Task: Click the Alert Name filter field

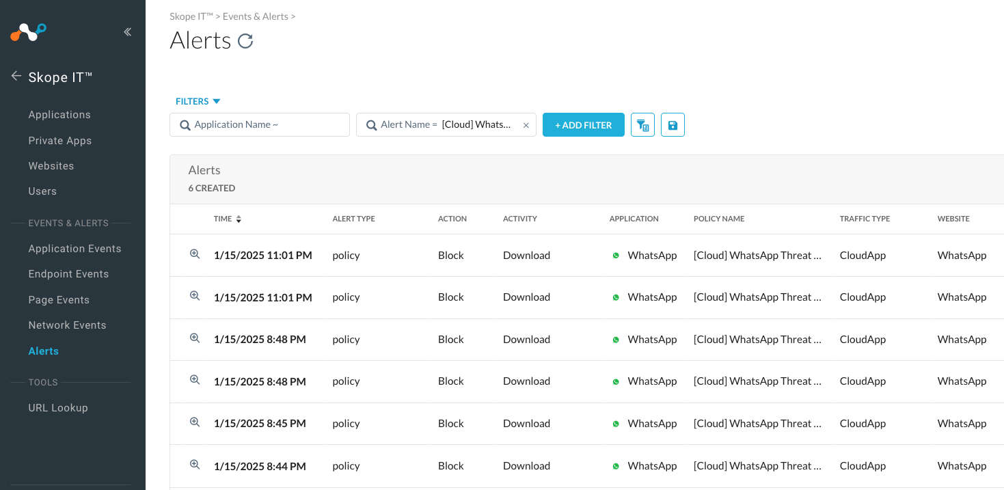Action: pyautogui.click(x=446, y=125)
